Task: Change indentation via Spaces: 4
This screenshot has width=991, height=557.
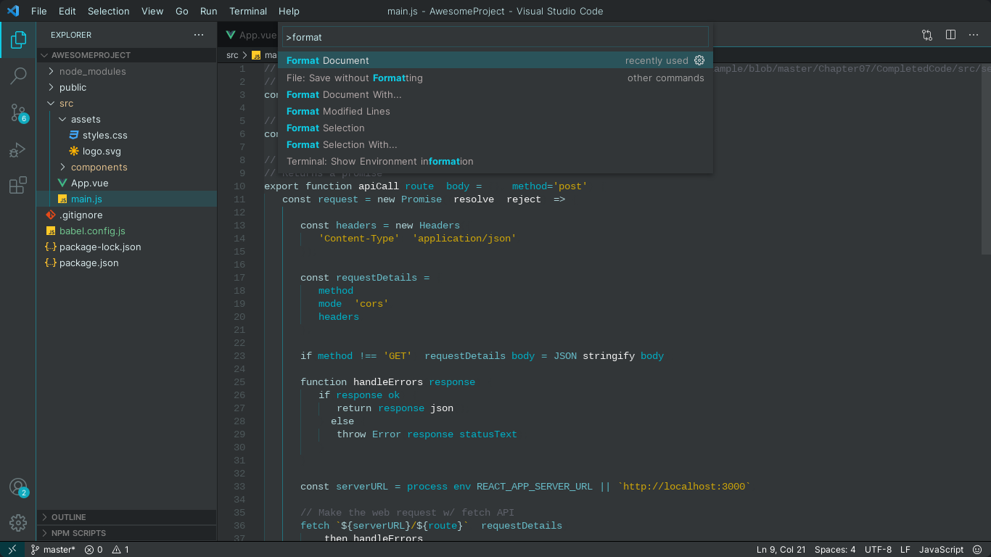Action: click(x=835, y=550)
